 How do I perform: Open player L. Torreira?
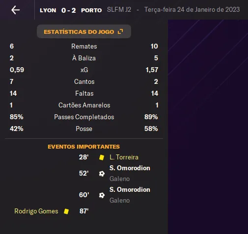124,157
